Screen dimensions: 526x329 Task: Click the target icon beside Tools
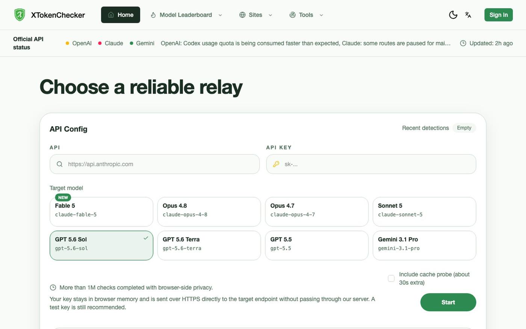[292, 15]
